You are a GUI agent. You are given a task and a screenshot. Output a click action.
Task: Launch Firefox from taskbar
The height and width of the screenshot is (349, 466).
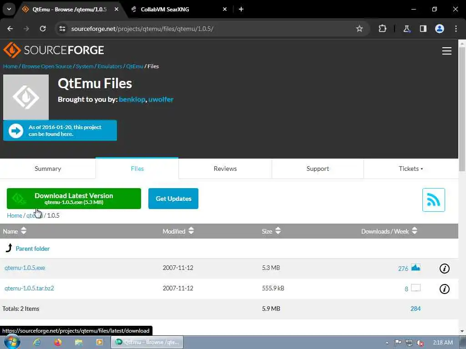[x=58, y=342]
